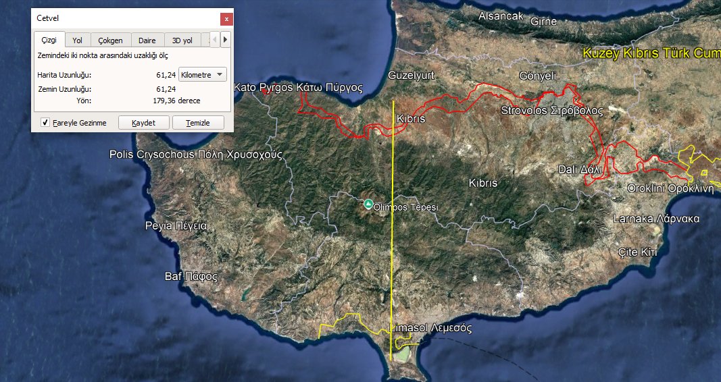Click the Çite Kiti map label
Screen dimensions: 721x382
[637, 252]
